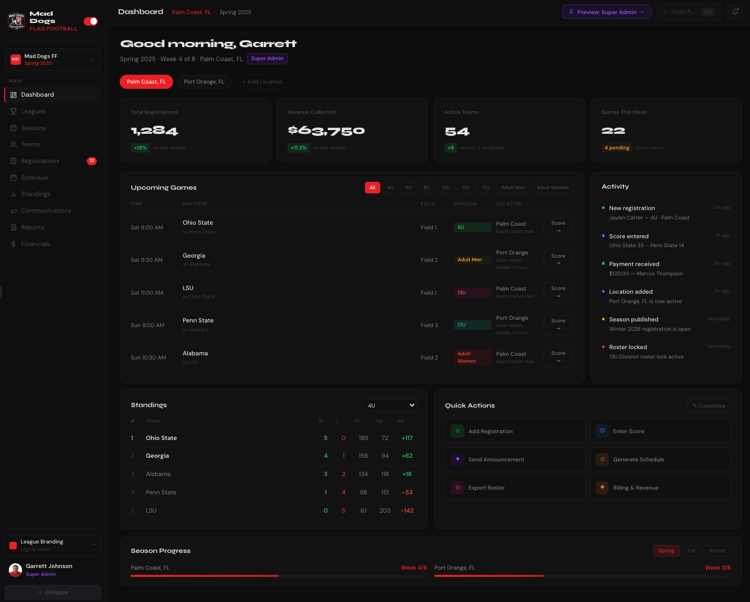The image size is (750, 602).
Task: Open notifications with the bell icon
Action: 735,11
